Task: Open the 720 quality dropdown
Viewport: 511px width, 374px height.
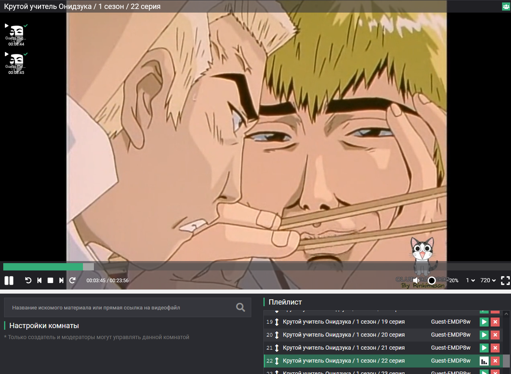Action: coord(488,280)
